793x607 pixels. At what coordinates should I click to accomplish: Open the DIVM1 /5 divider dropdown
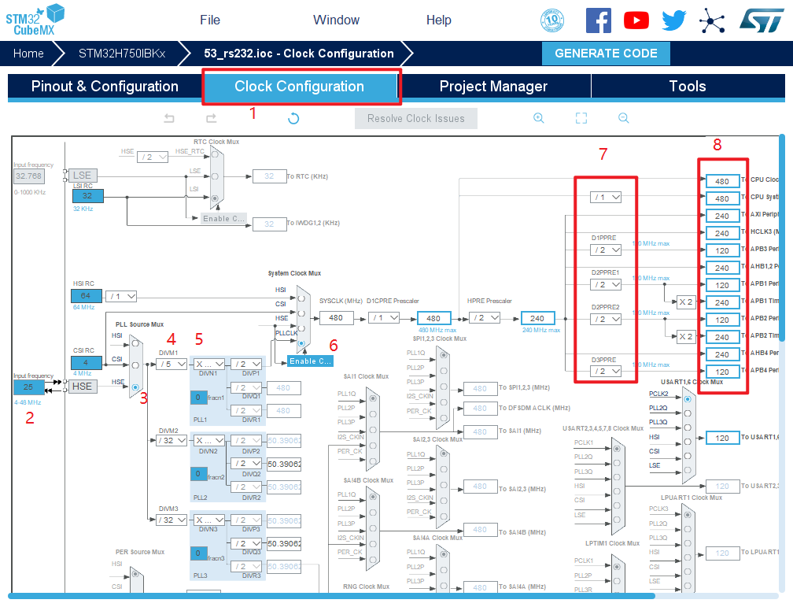tap(172, 364)
